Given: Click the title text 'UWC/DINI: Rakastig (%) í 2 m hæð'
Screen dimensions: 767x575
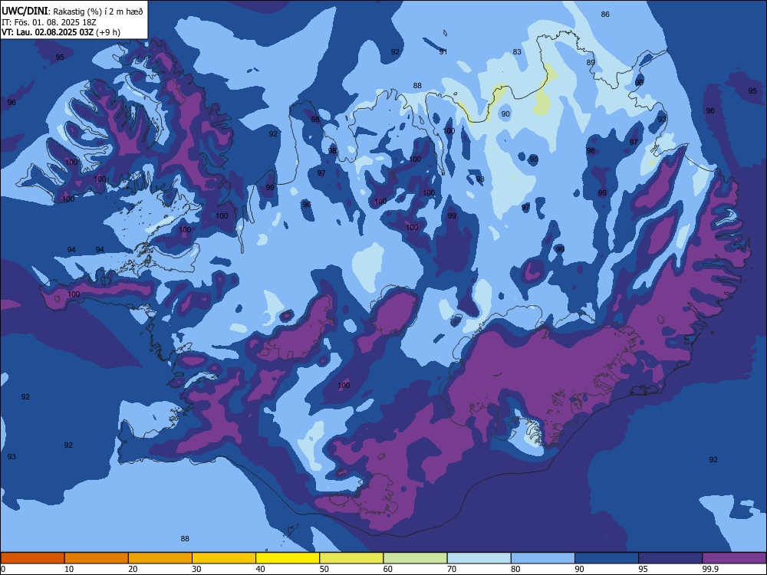Looking at the screenshot, I should [72, 11].
